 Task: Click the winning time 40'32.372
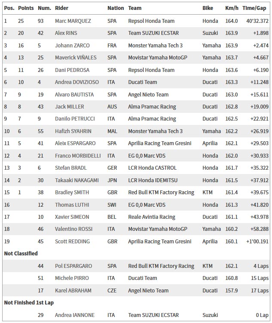click(257, 21)
